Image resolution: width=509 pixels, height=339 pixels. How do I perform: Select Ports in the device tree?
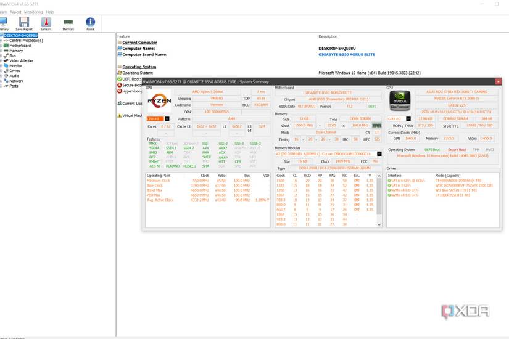tap(14, 86)
